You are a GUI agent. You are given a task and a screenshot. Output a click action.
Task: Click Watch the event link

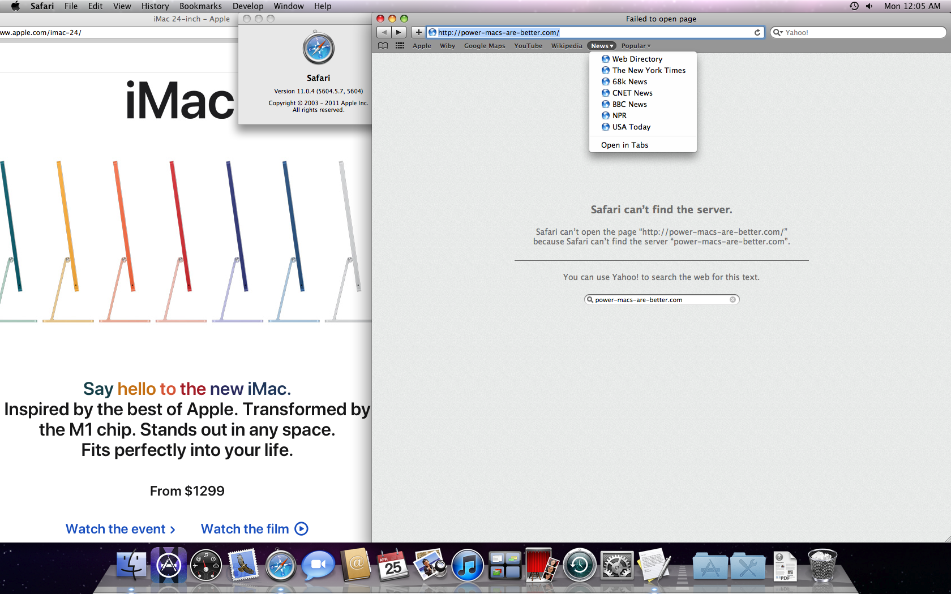(x=121, y=529)
